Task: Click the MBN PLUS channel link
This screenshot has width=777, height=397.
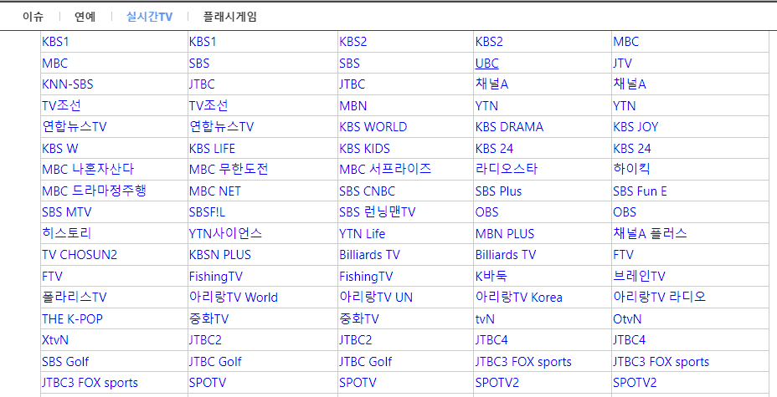Action: pyautogui.click(x=504, y=233)
